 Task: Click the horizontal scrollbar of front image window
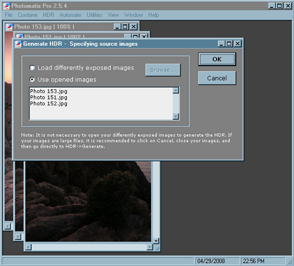pos(89,247)
